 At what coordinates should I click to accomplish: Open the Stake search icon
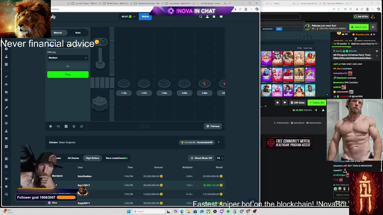click(201, 17)
